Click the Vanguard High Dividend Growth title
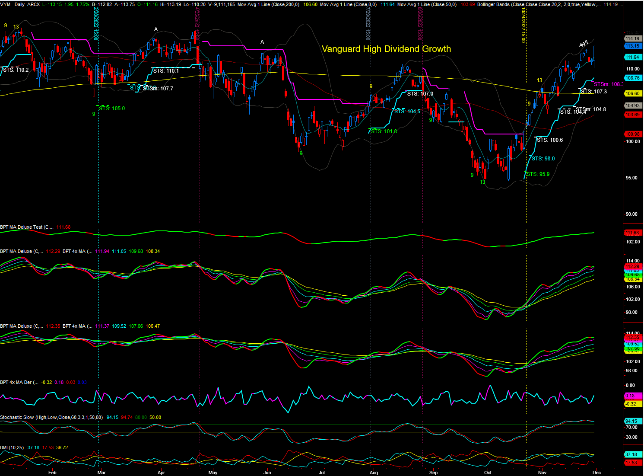Image resolution: width=644 pixels, height=476 pixels. point(386,49)
